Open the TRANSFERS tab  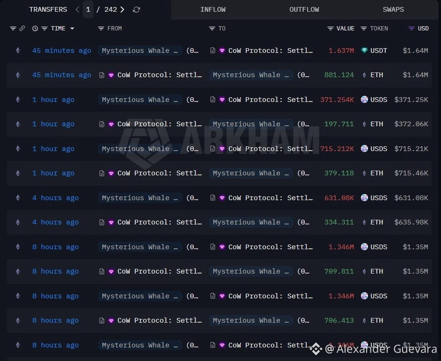[x=48, y=9]
